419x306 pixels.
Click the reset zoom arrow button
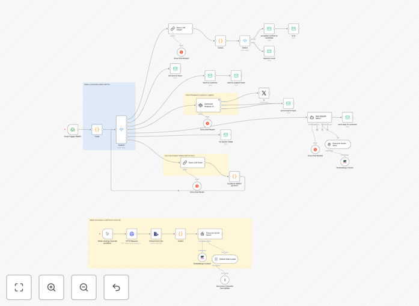click(x=116, y=287)
